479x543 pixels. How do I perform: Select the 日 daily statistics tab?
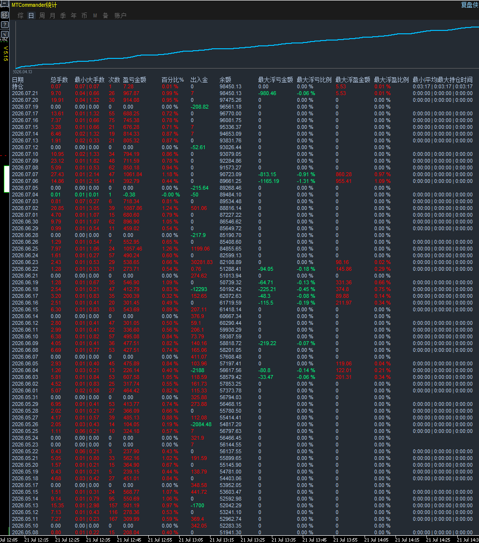point(31,15)
